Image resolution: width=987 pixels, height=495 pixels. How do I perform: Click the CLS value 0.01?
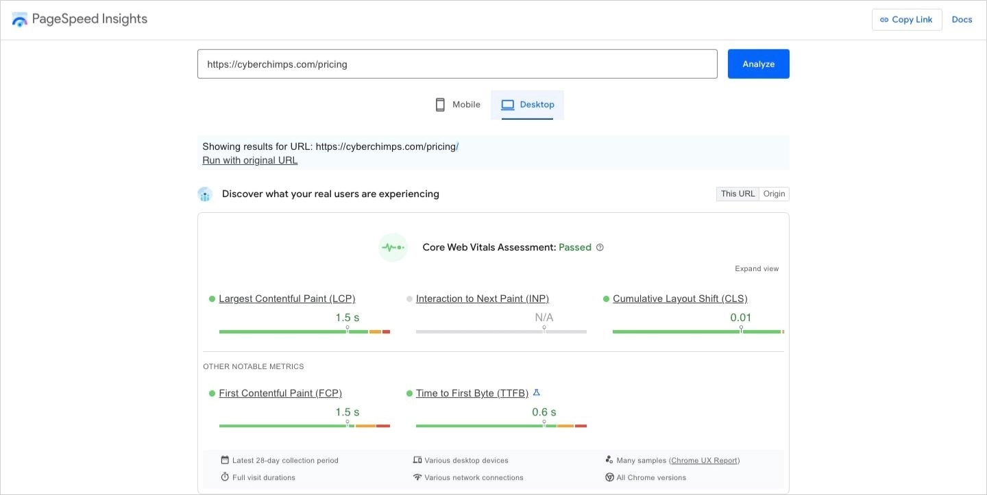pyautogui.click(x=741, y=318)
